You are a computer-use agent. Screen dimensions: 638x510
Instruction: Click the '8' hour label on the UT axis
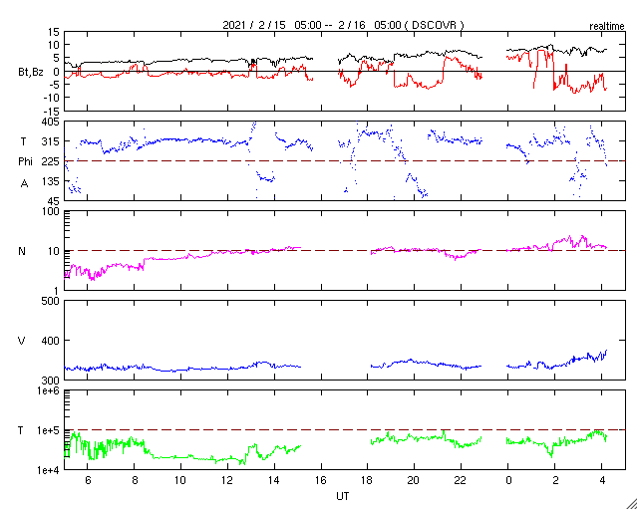coord(135,480)
